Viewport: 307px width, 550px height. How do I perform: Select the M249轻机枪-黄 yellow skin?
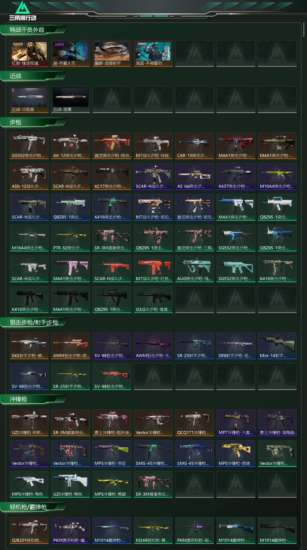[x=153, y=531]
